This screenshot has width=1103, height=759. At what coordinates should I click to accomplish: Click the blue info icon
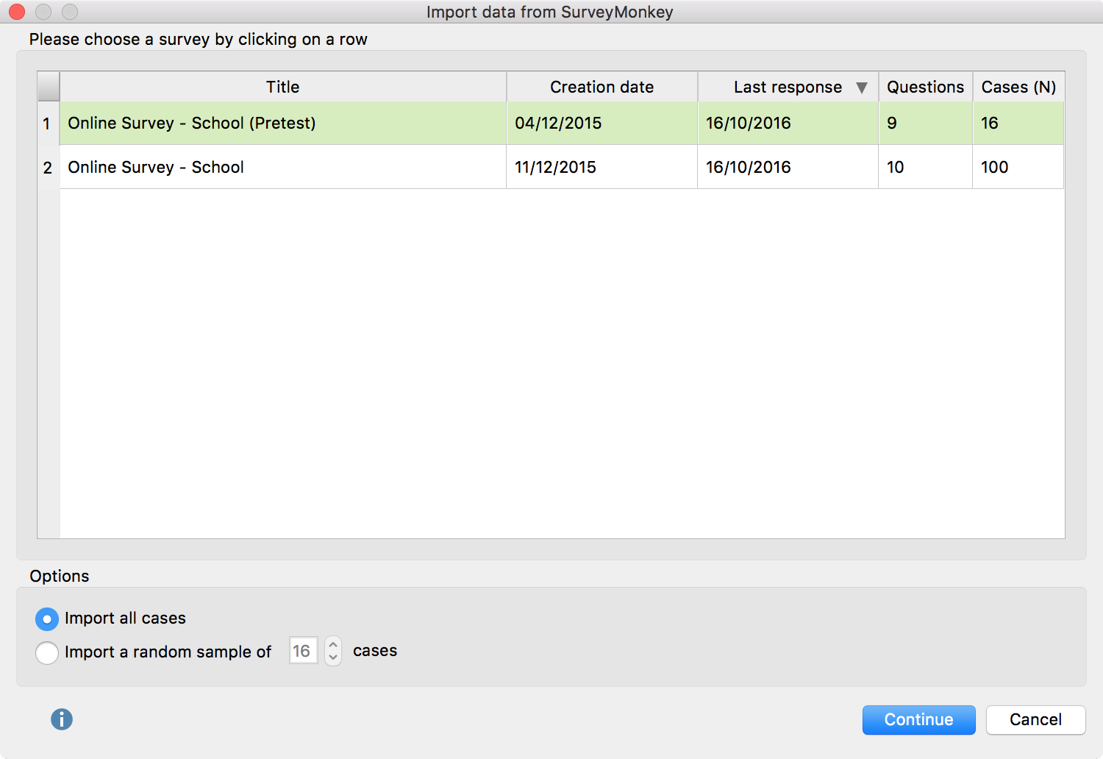pos(62,719)
